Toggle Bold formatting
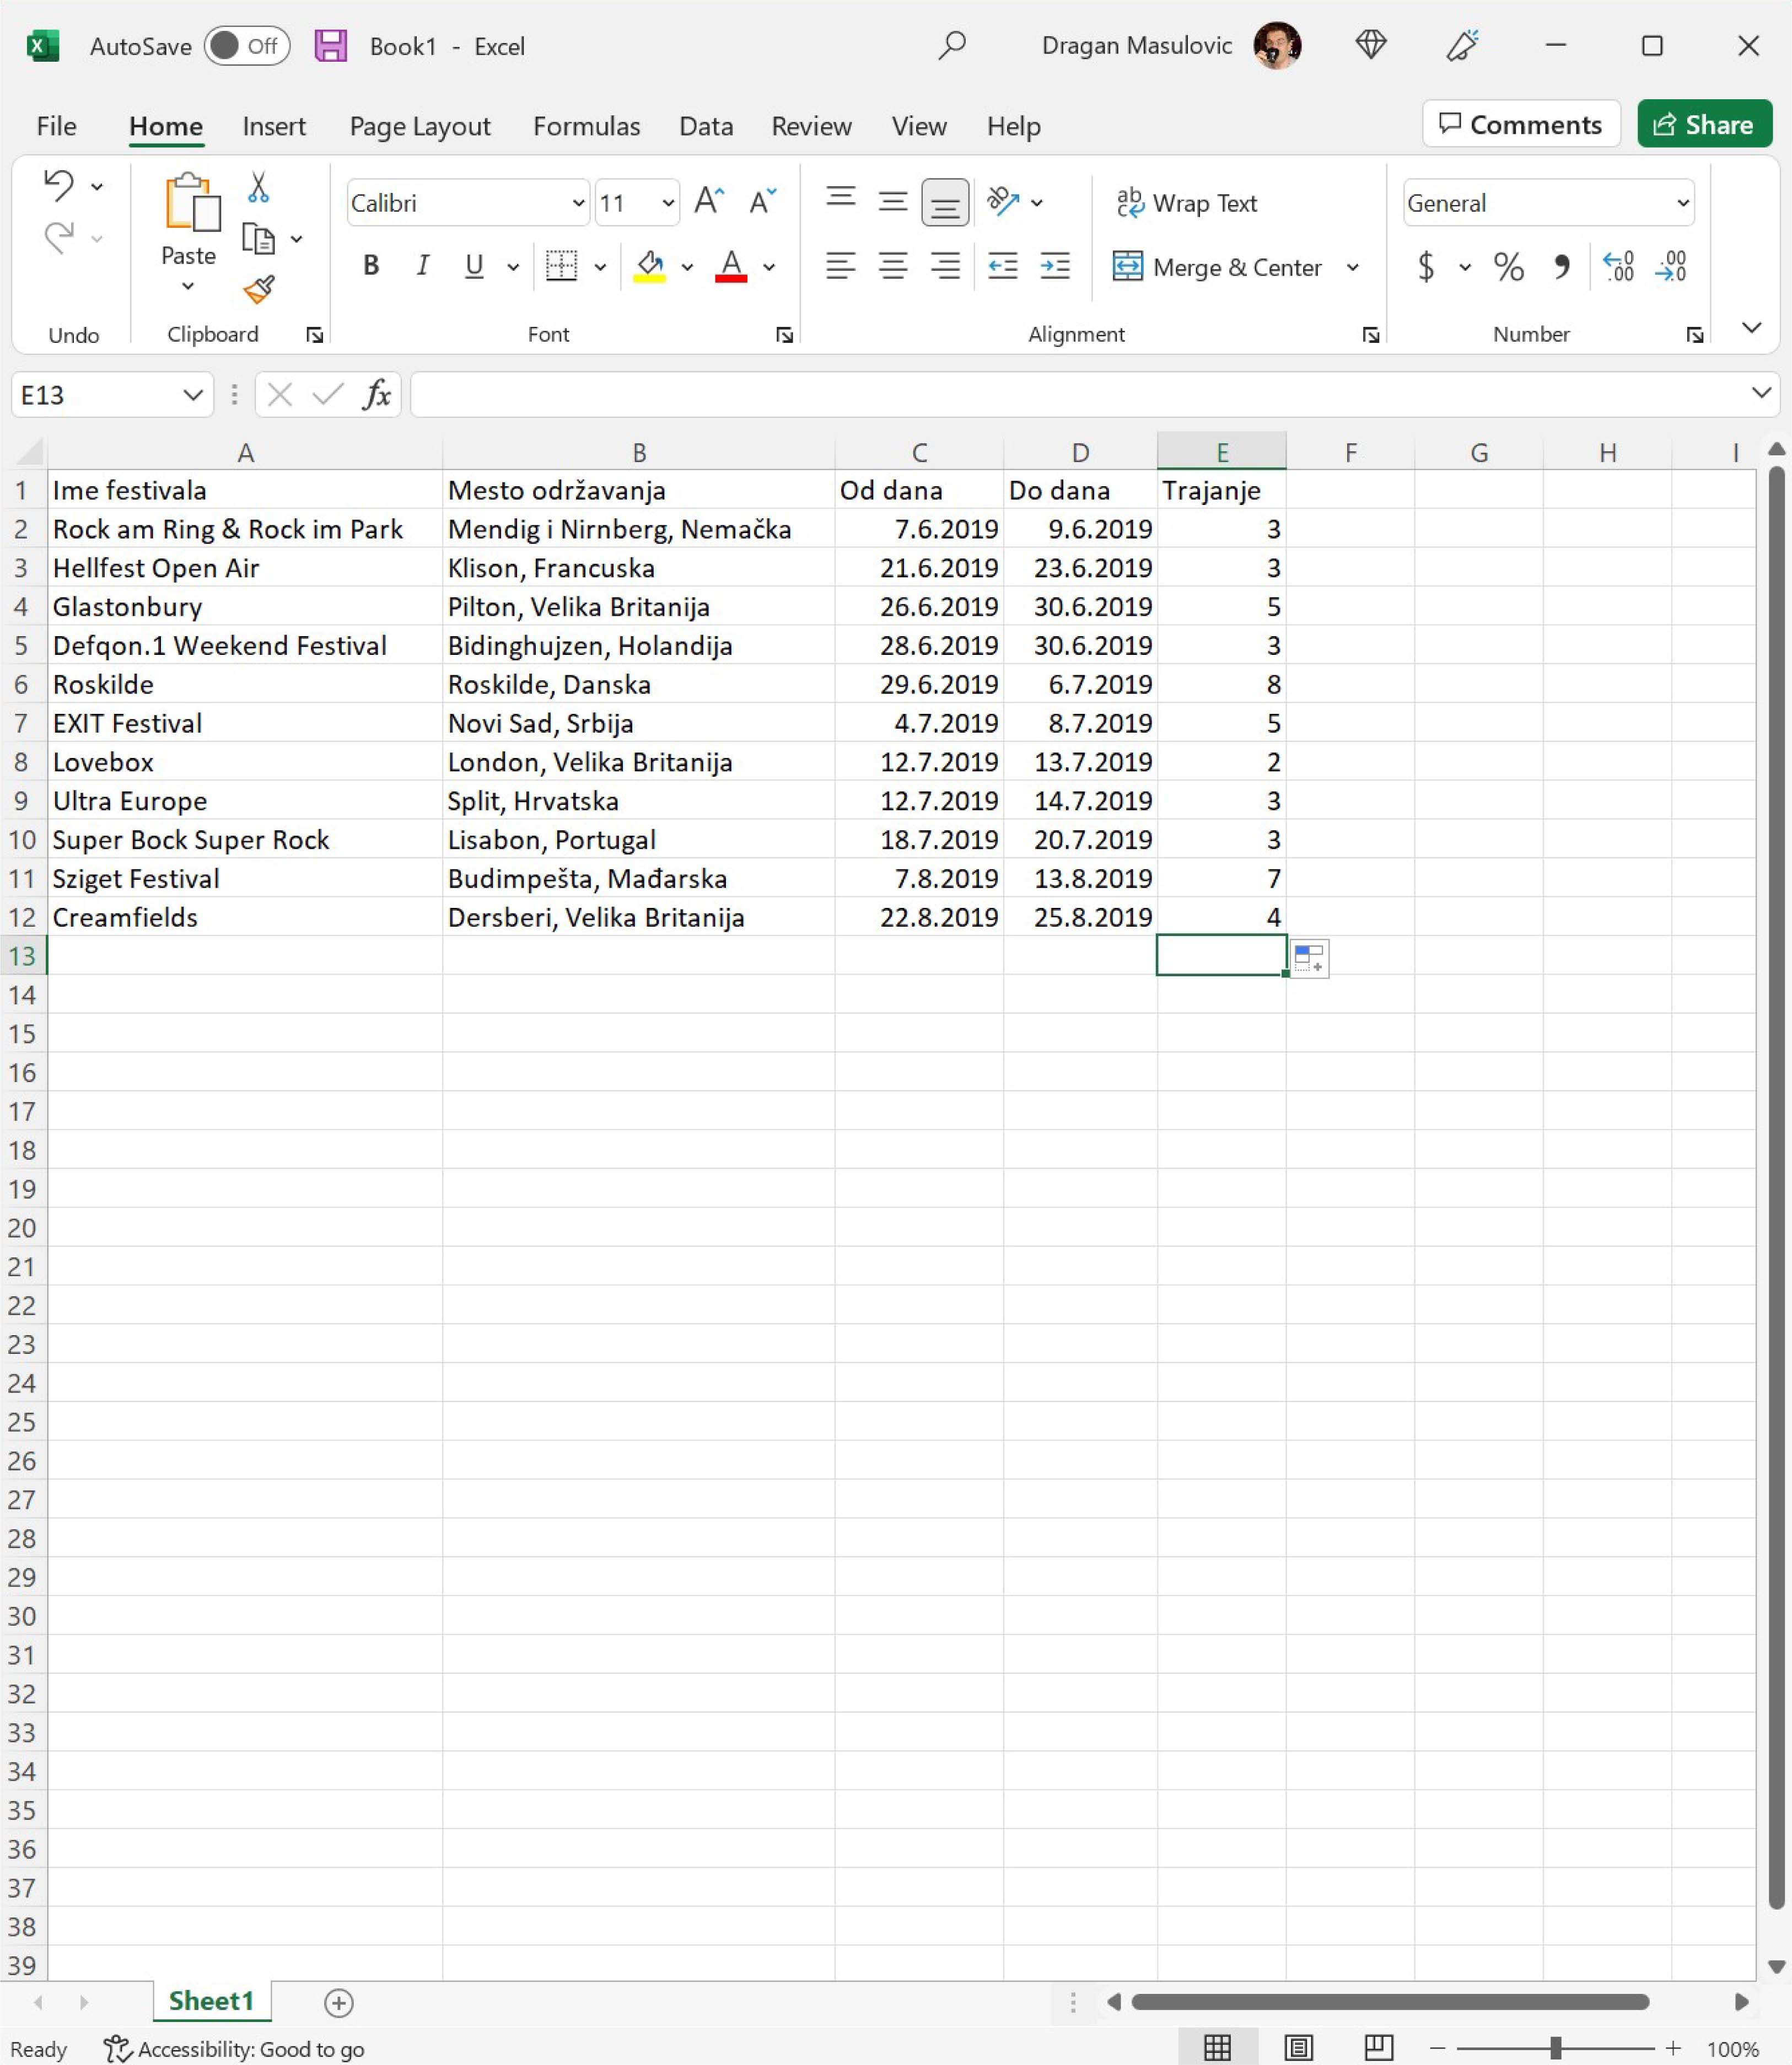Viewport: 1792px width, 2065px height. click(371, 266)
